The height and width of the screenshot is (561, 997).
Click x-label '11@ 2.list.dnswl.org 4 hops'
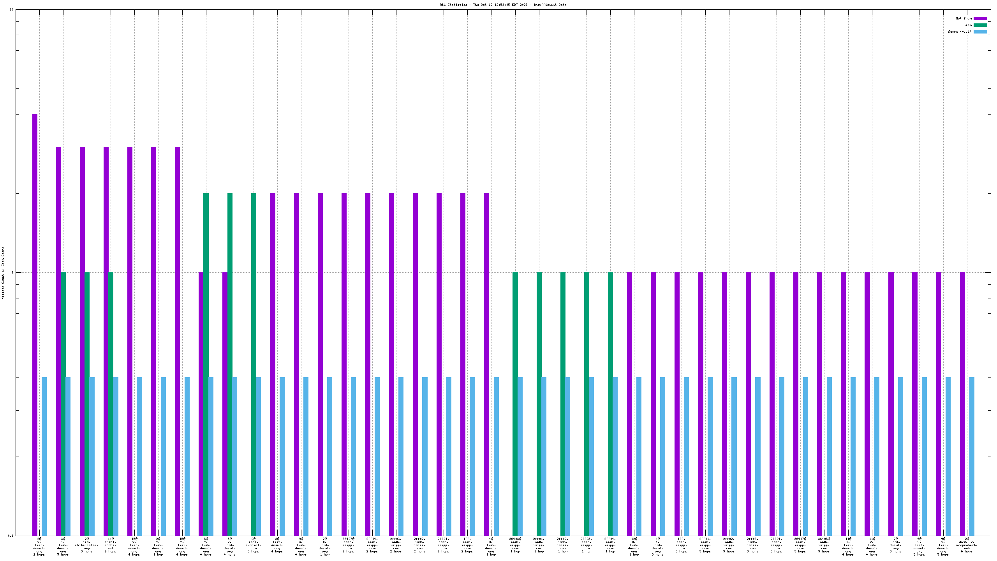[x=872, y=547]
